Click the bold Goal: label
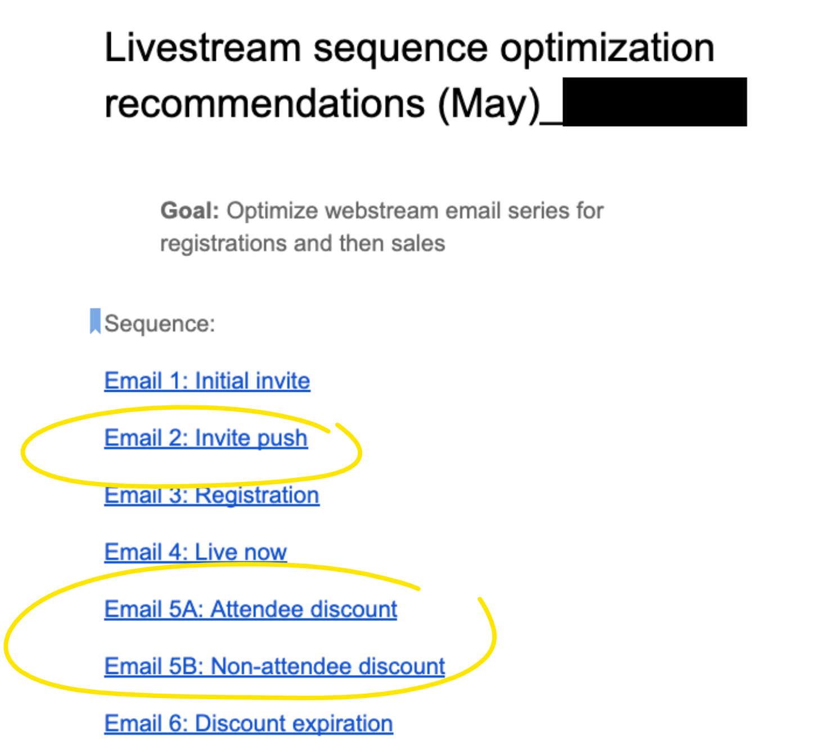The width and height of the screenshot is (824, 751). (190, 211)
